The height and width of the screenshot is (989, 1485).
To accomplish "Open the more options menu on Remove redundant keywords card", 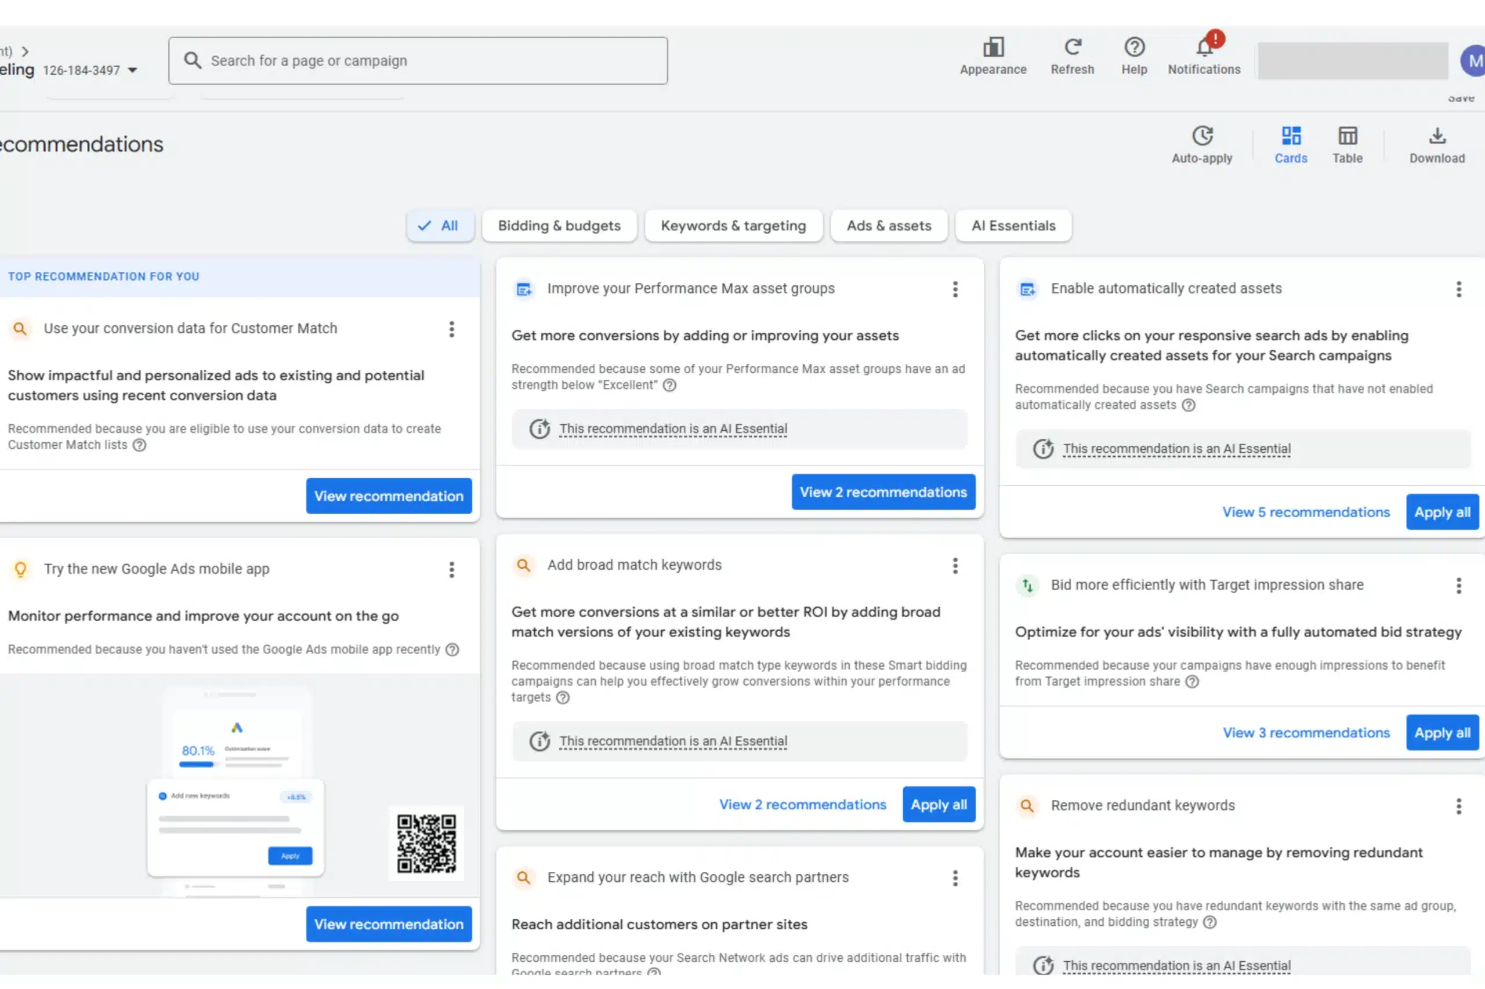I will pyautogui.click(x=1458, y=807).
